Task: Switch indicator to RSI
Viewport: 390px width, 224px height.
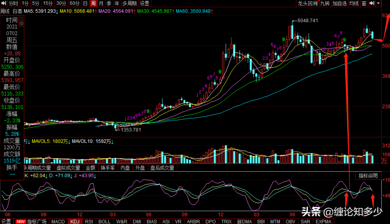Action: coord(89,221)
